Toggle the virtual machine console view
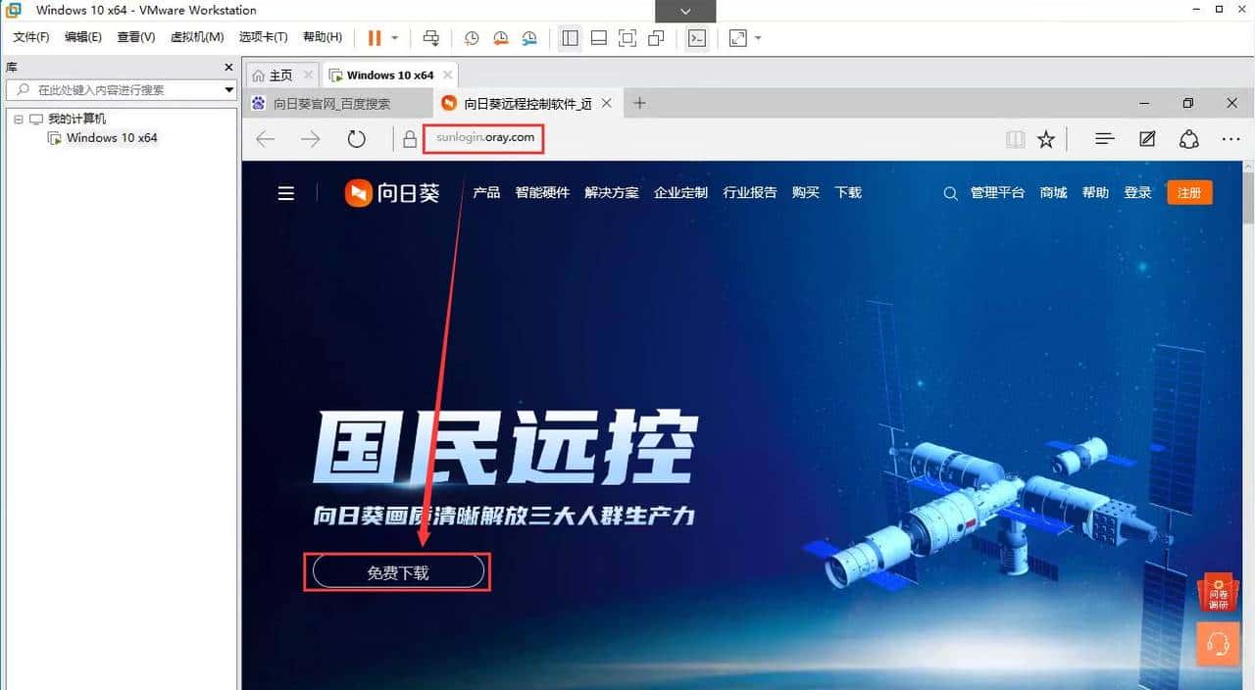 coord(696,37)
